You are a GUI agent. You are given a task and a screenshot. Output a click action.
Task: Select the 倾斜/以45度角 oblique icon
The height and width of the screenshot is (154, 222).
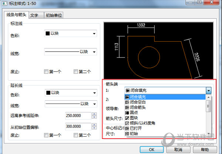click(127, 123)
